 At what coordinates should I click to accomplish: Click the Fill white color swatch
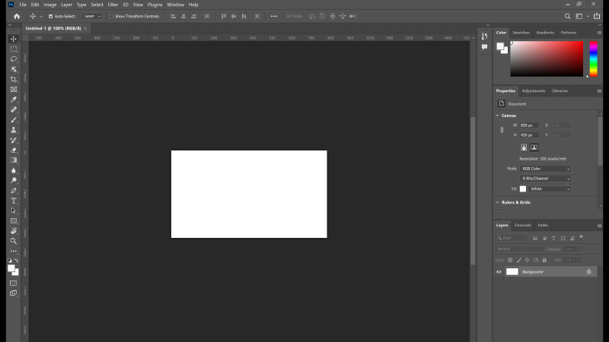tap(523, 188)
